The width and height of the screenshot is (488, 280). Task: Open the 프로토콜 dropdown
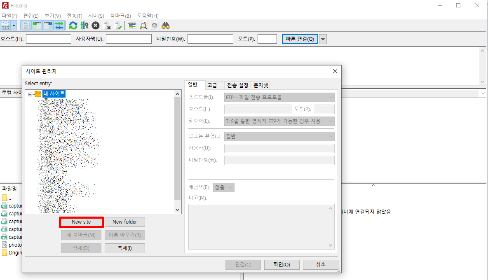pyautogui.click(x=279, y=97)
